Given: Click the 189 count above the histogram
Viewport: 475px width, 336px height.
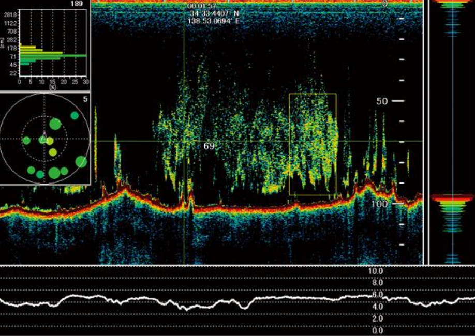Looking at the screenshot, I should (77, 4).
